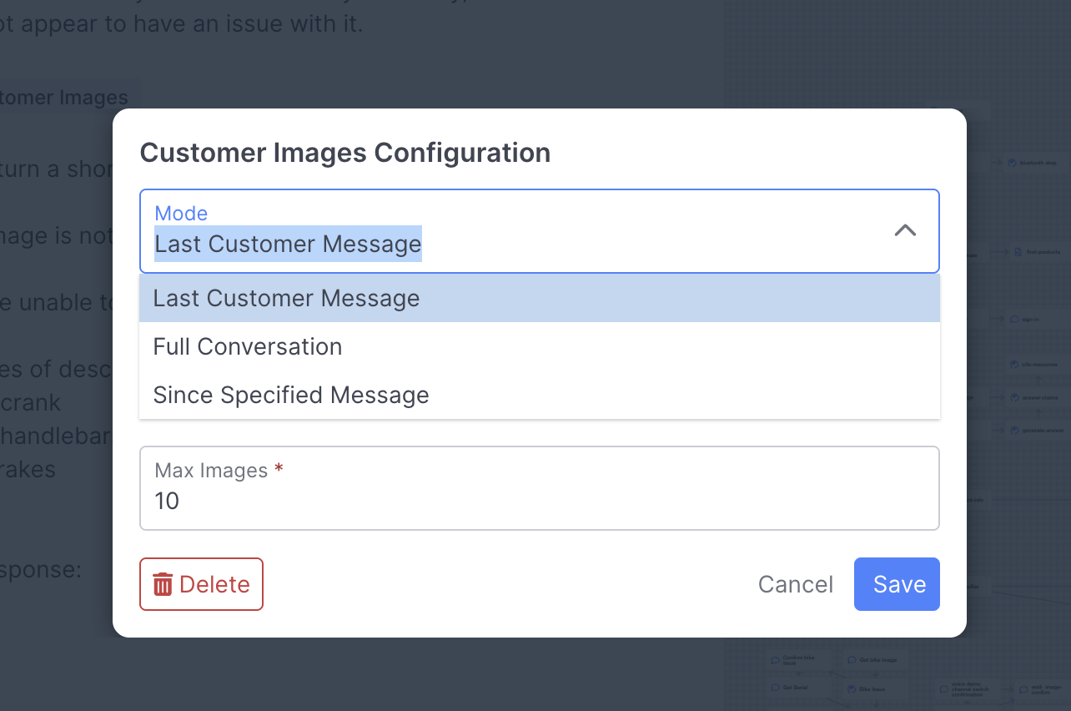The height and width of the screenshot is (711, 1071).
Task: Click the Max Images input field
Action: tap(539, 500)
